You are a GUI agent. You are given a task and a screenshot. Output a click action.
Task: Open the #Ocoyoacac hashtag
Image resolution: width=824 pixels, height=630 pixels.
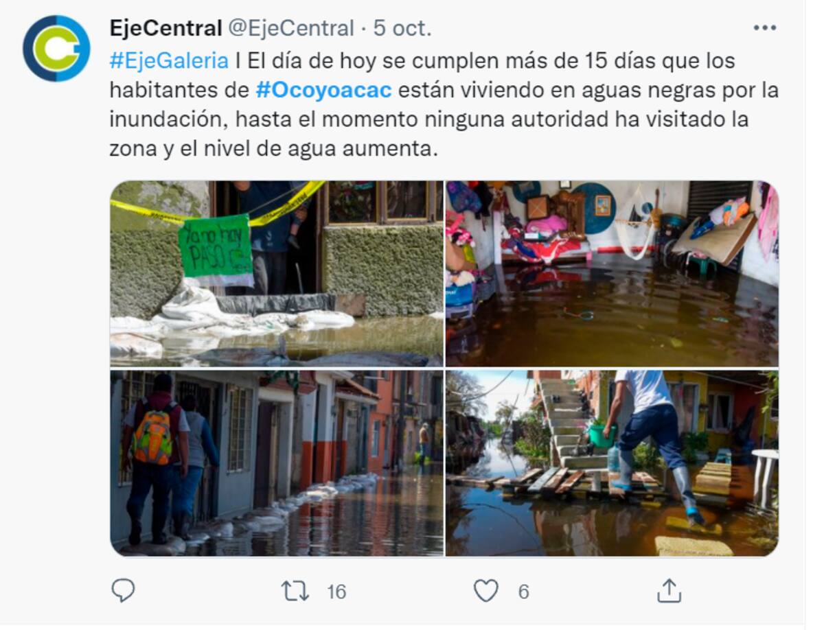323,91
